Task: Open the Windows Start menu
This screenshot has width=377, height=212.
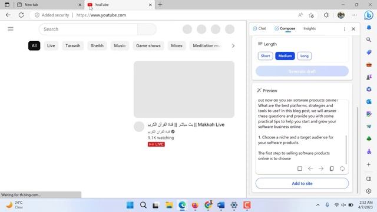Action: [x=130, y=205]
